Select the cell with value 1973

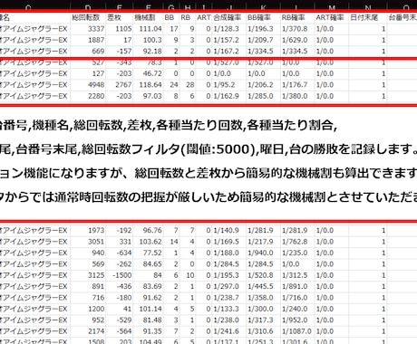point(88,231)
